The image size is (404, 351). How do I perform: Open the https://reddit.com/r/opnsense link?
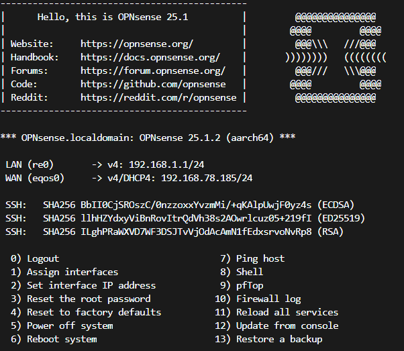[158, 97]
